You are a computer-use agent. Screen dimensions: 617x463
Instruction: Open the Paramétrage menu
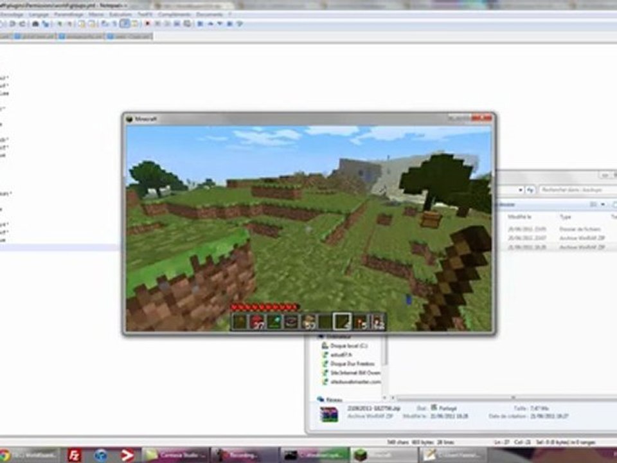point(68,15)
